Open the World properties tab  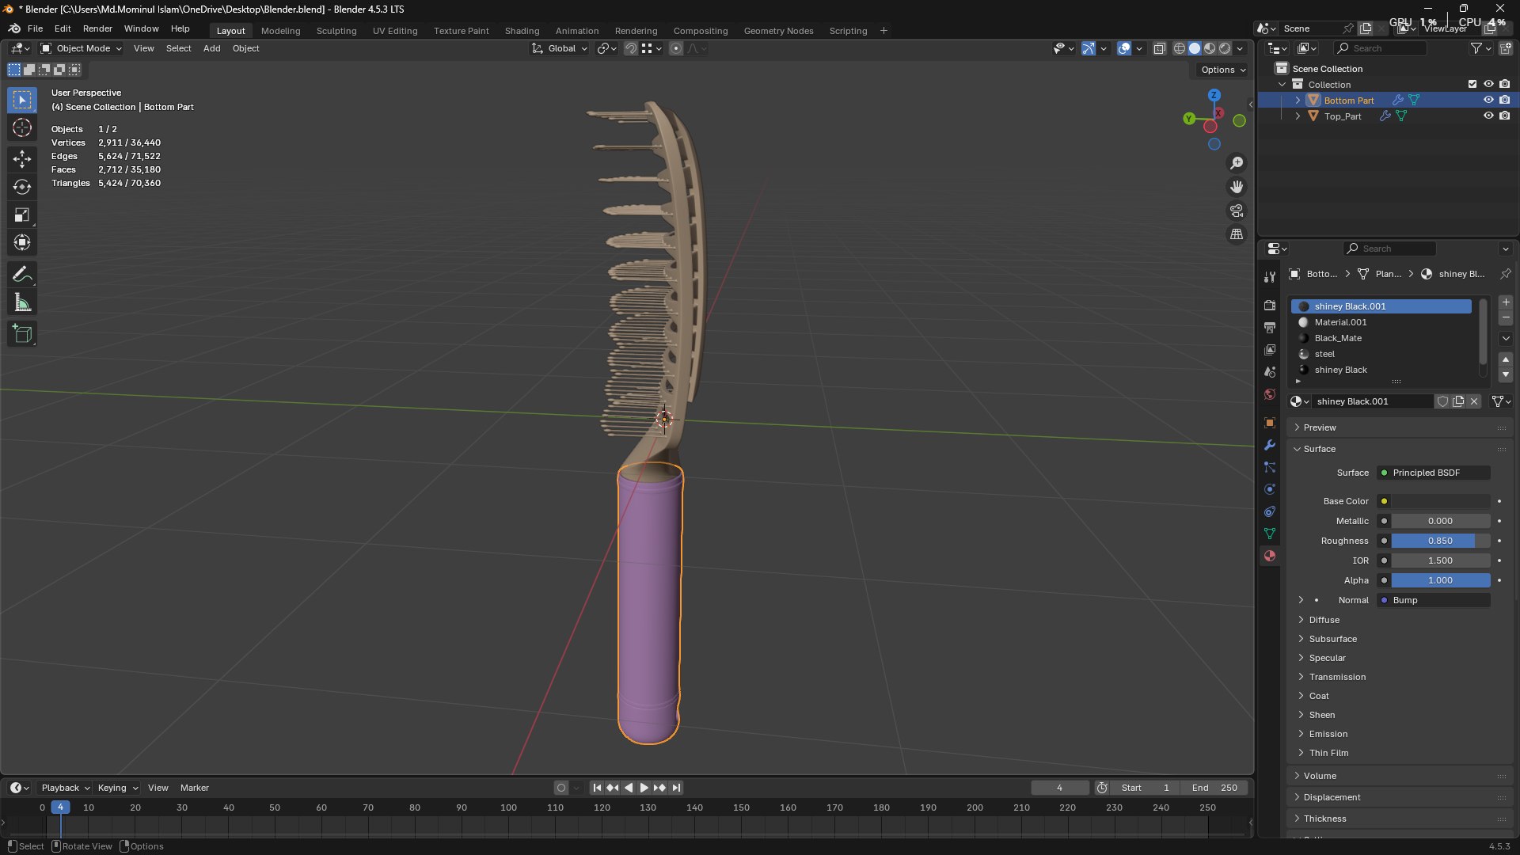(x=1270, y=394)
